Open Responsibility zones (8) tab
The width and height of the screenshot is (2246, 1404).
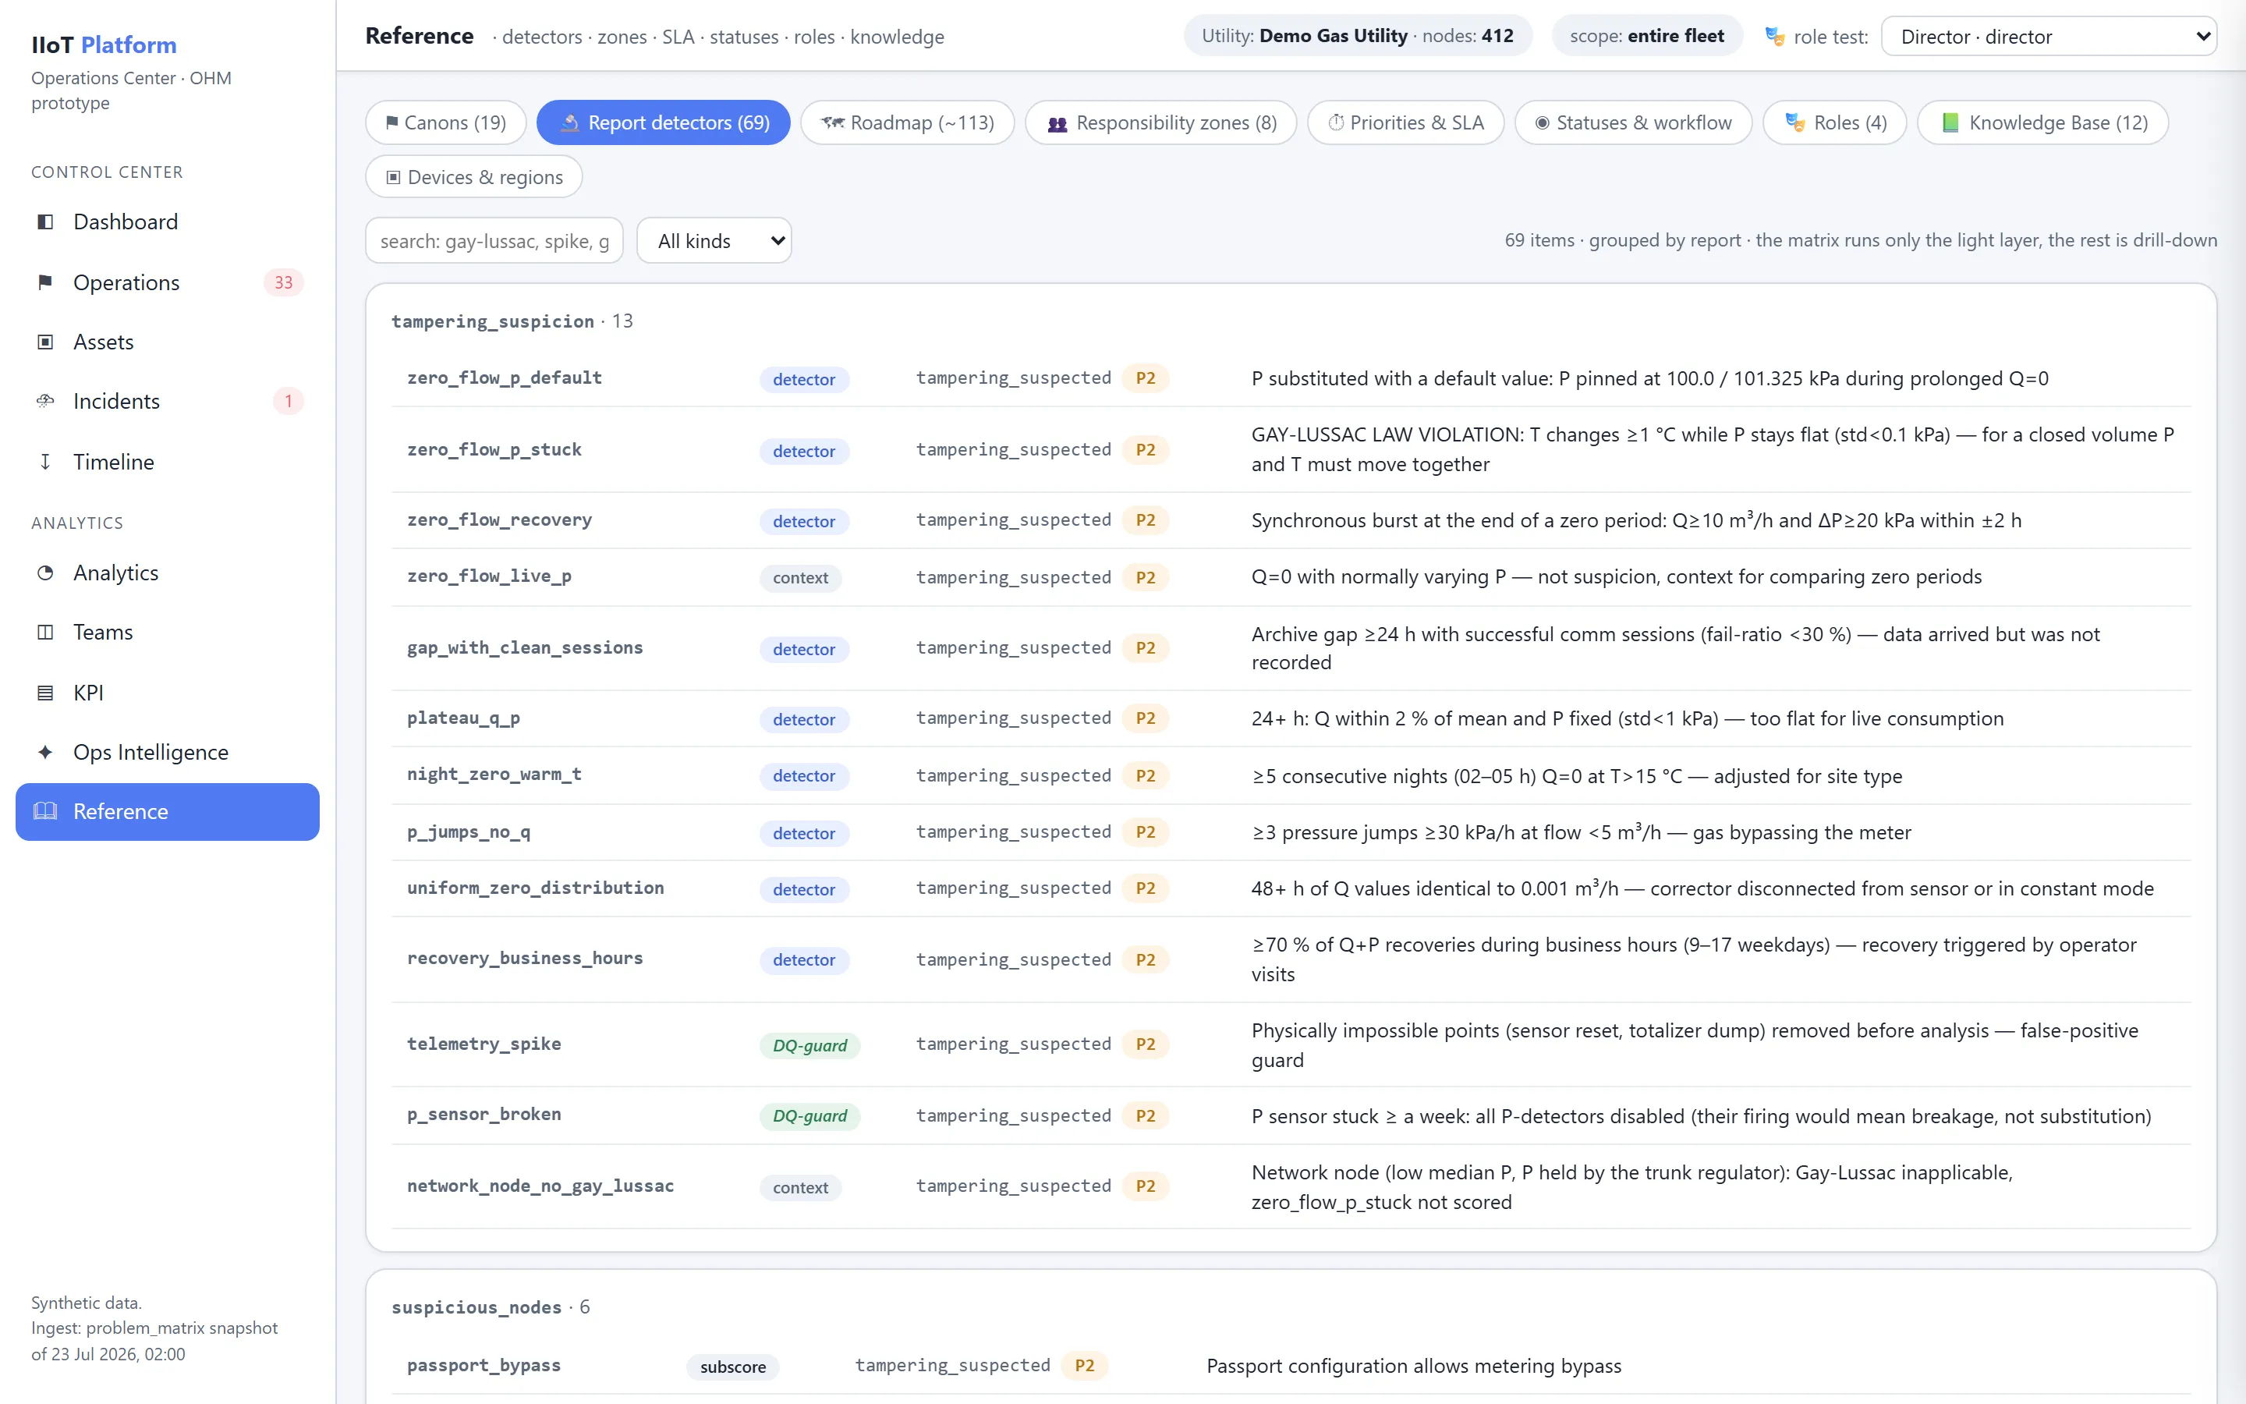point(1161,122)
